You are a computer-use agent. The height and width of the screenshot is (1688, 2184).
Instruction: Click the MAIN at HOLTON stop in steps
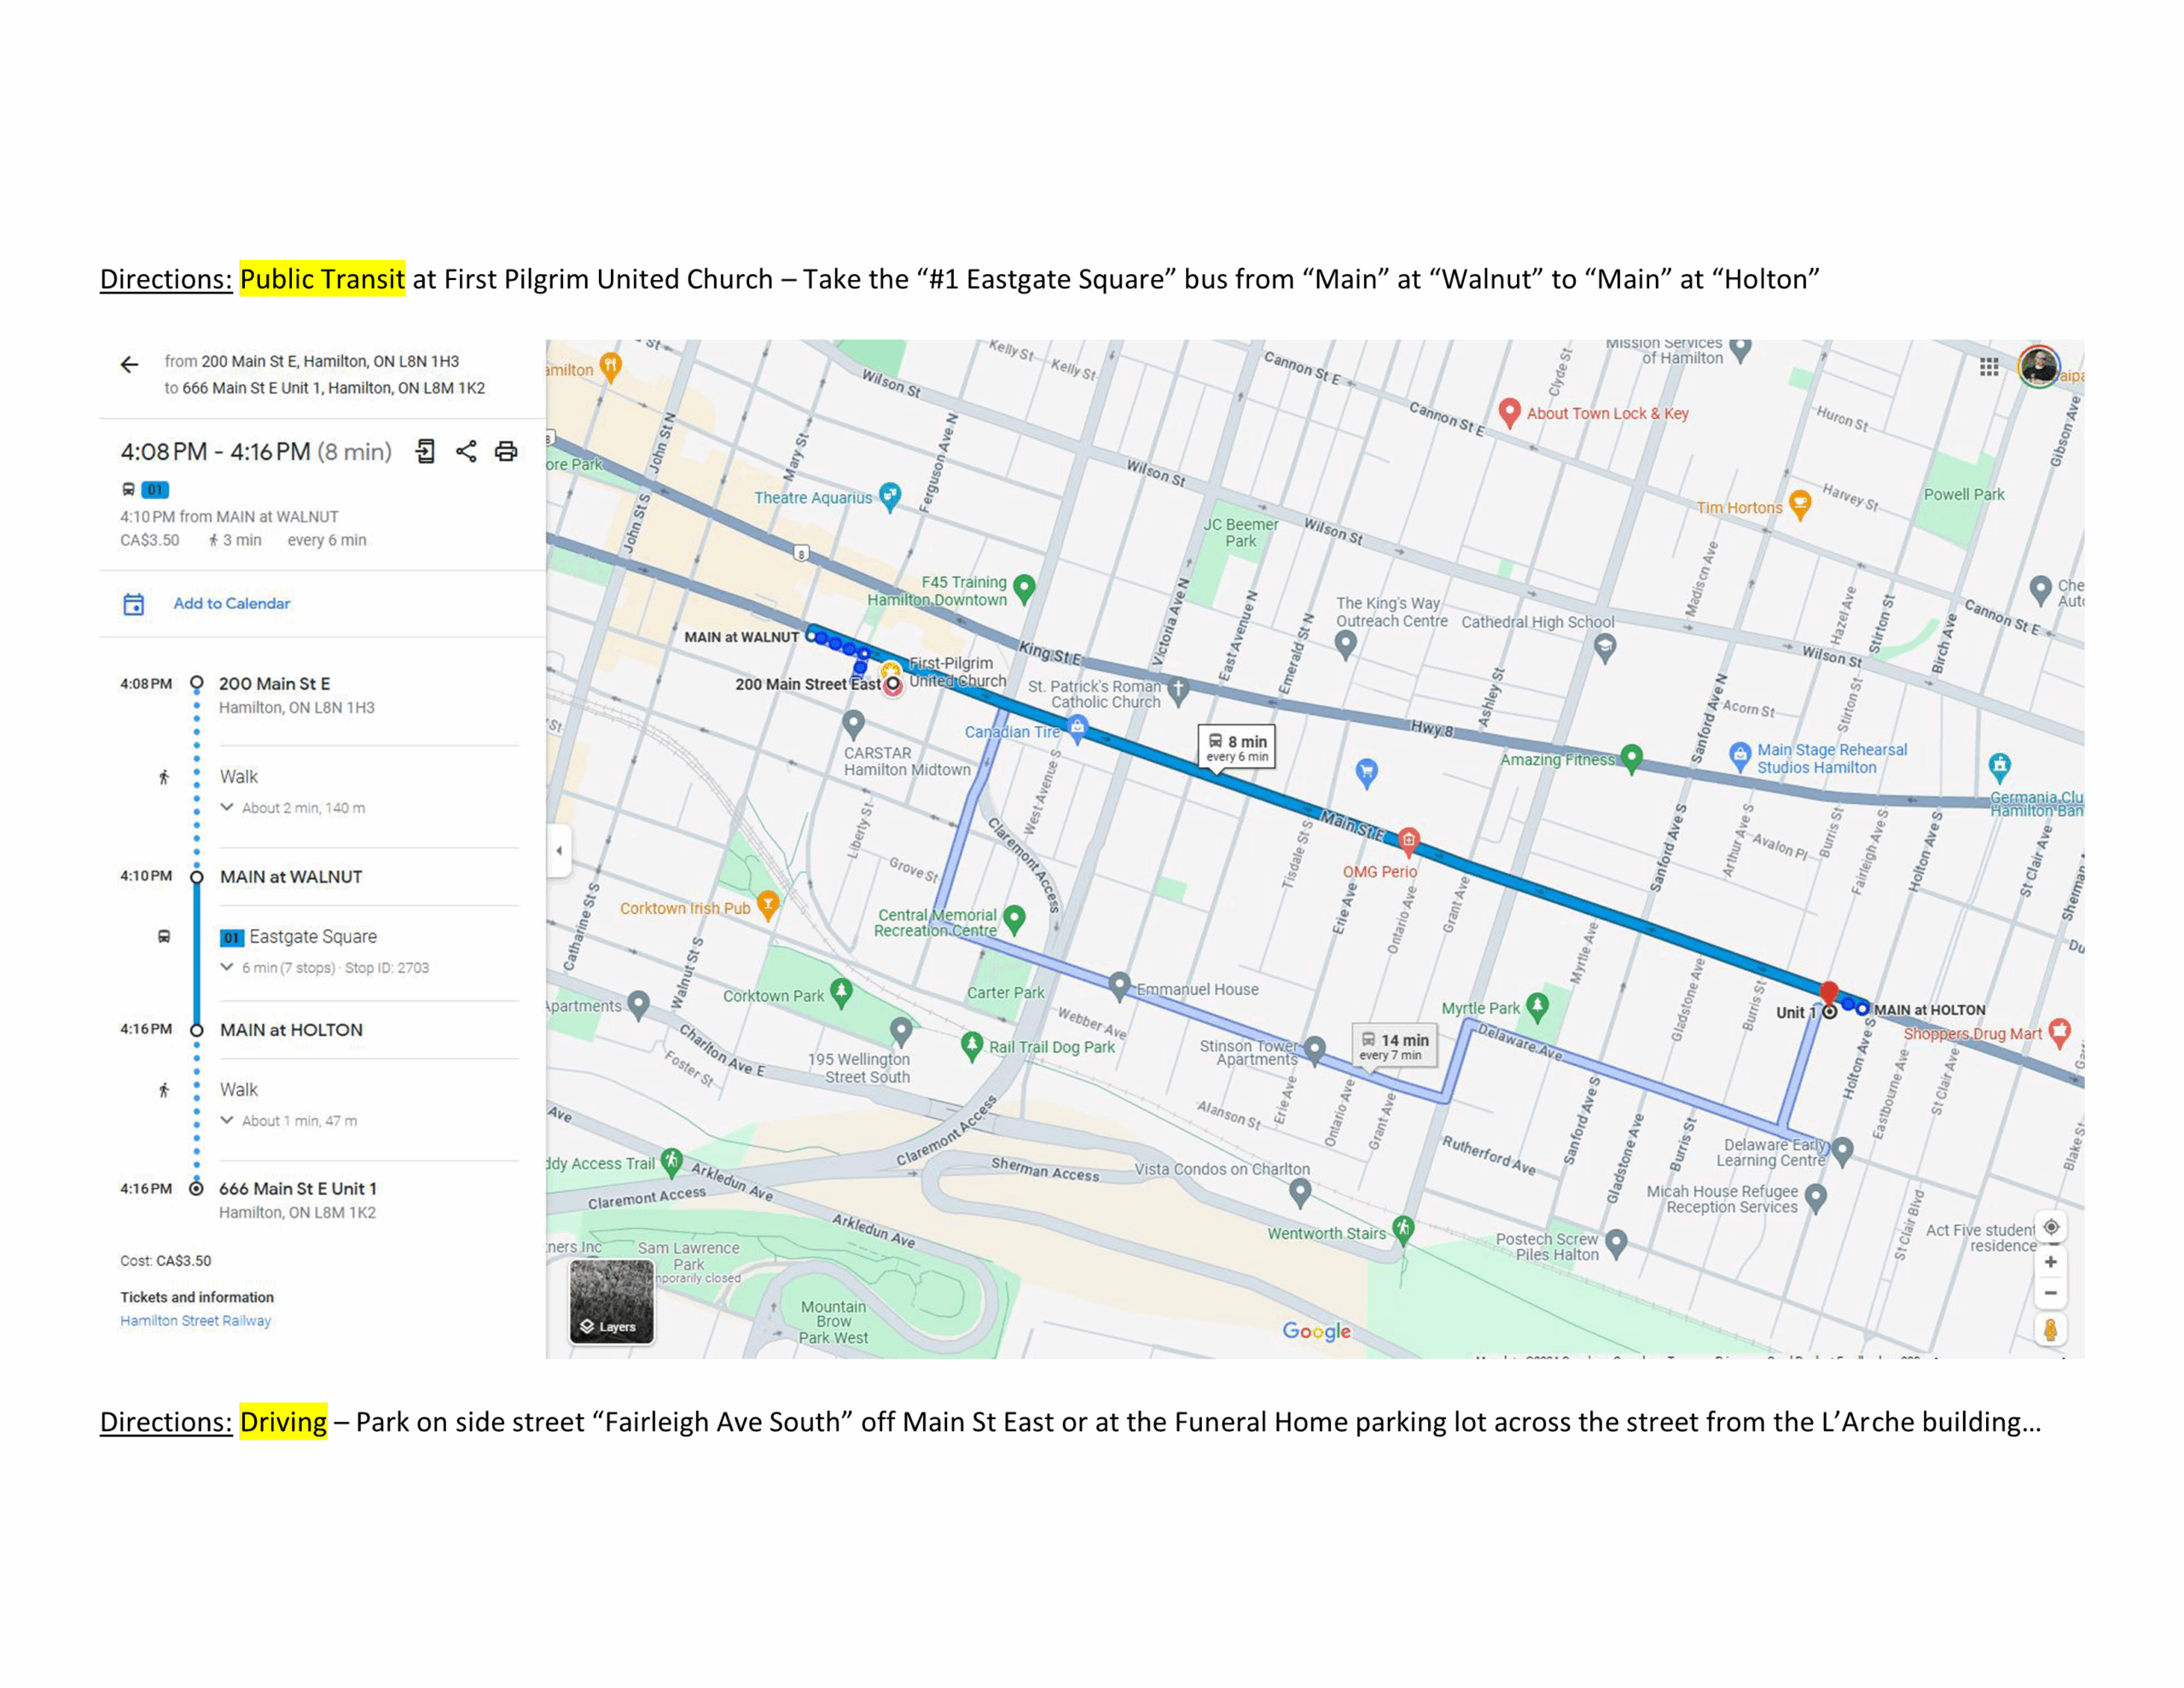[x=291, y=1029]
